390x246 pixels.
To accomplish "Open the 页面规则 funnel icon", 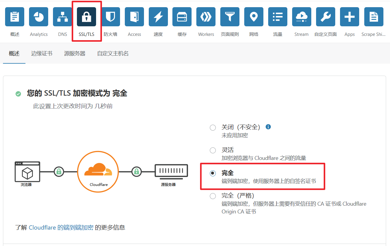I will tap(230, 17).
